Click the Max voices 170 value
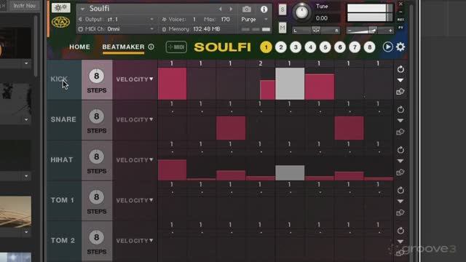The width and height of the screenshot is (466, 262). coord(225,20)
